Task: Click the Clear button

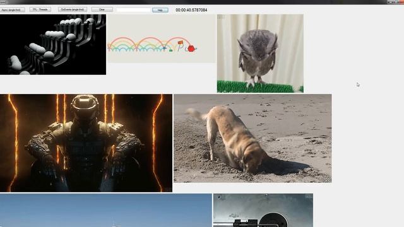Action: pos(102,9)
